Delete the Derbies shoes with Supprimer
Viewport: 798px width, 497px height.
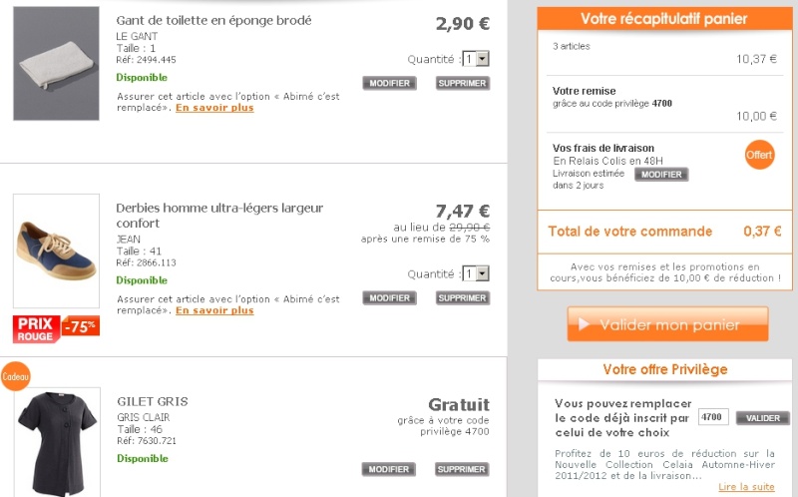462,297
